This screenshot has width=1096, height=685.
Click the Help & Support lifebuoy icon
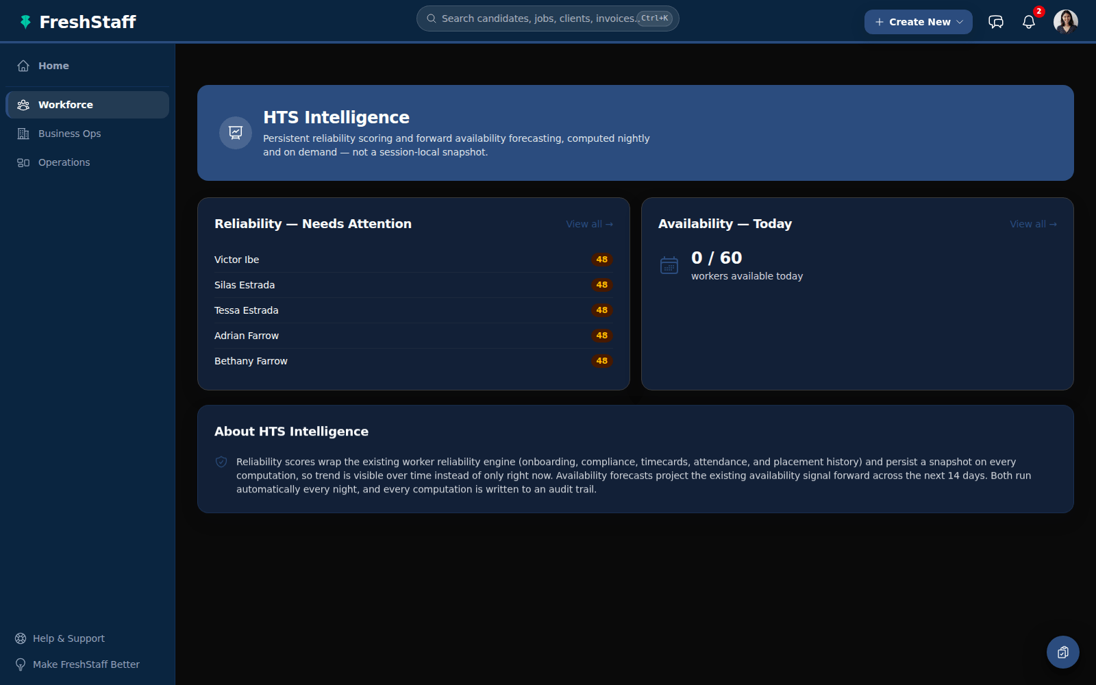coord(21,638)
